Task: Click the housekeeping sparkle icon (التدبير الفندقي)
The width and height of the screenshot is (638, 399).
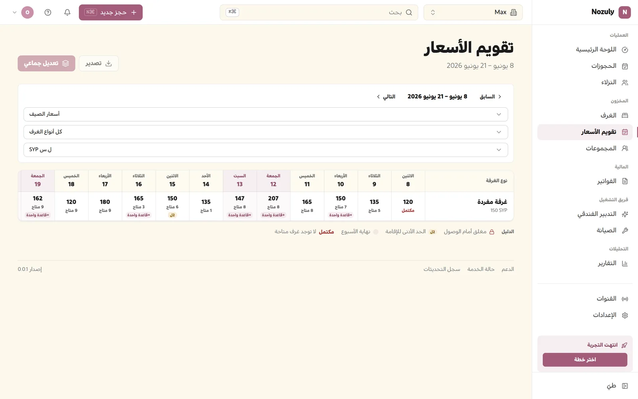Action: point(625,214)
